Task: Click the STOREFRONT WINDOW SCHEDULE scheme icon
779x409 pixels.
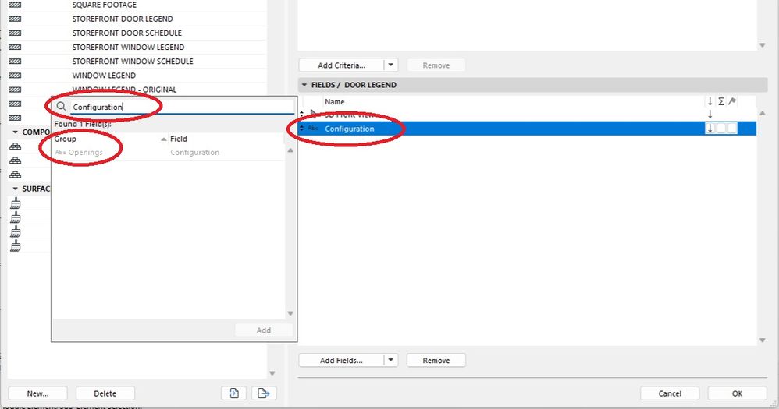Action: (x=15, y=62)
